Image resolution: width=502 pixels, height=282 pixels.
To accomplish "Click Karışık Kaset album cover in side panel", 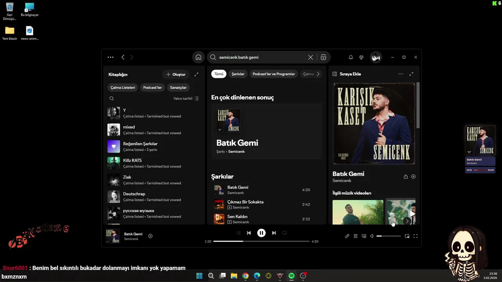I will coord(374,124).
